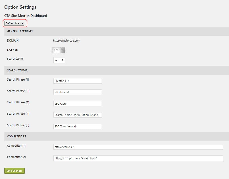Click the obscured LICENSE value box
Viewport: 229px width, 179px height.
click(x=58, y=50)
